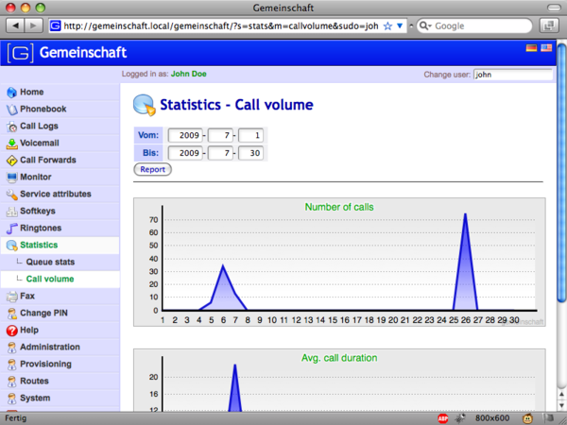This screenshot has height=425, width=567.
Task: Click the Call Logs clock icon
Action: point(11,127)
